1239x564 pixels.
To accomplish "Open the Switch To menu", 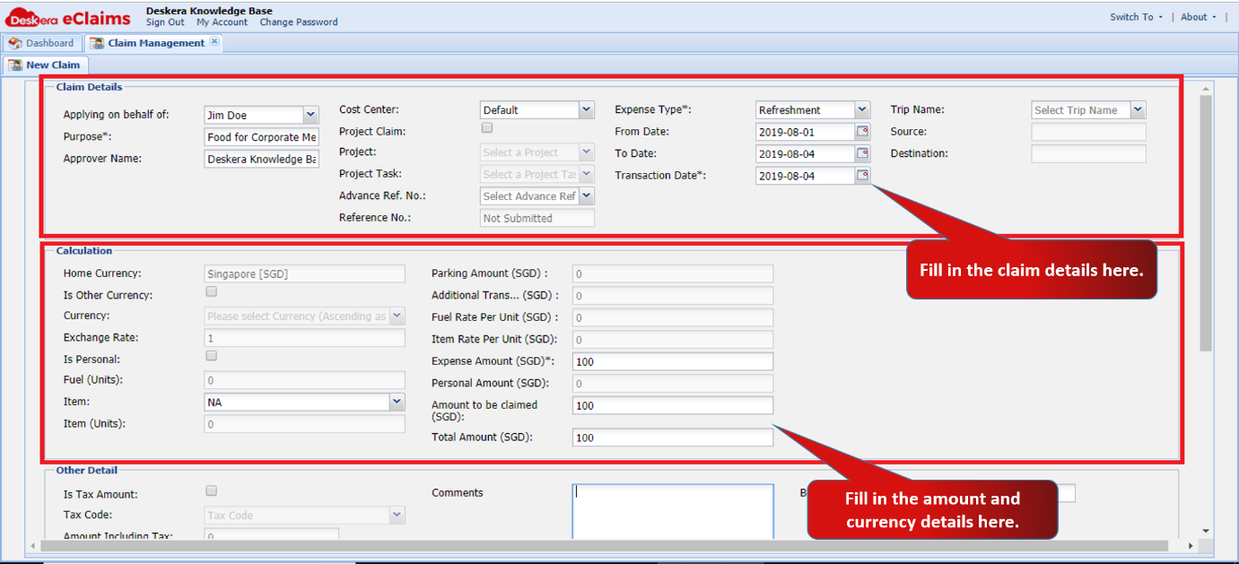I will pyautogui.click(x=1136, y=17).
